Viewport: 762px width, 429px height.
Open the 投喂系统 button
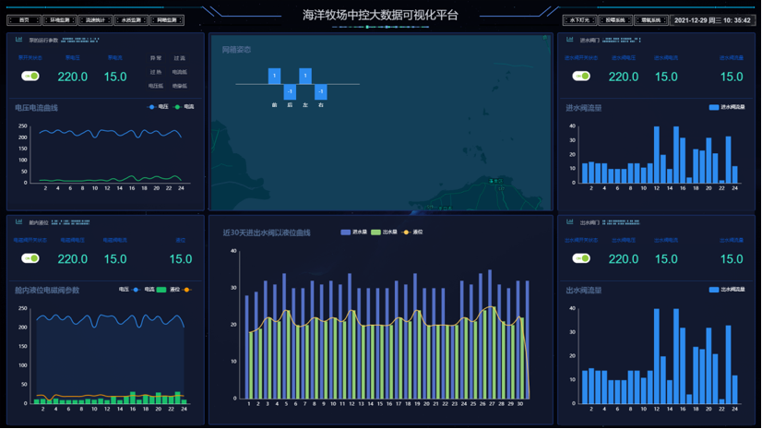click(614, 19)
